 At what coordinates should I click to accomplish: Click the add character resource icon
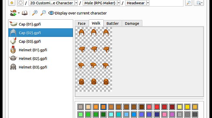(x=13, y=13)
